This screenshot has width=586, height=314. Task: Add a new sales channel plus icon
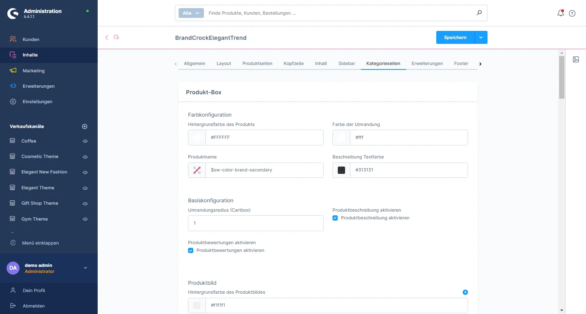[85, 126]
